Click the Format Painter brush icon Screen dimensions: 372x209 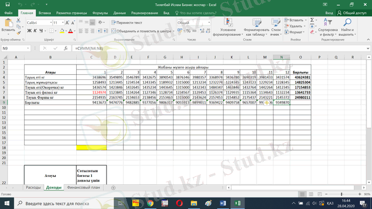click(19, 33)
